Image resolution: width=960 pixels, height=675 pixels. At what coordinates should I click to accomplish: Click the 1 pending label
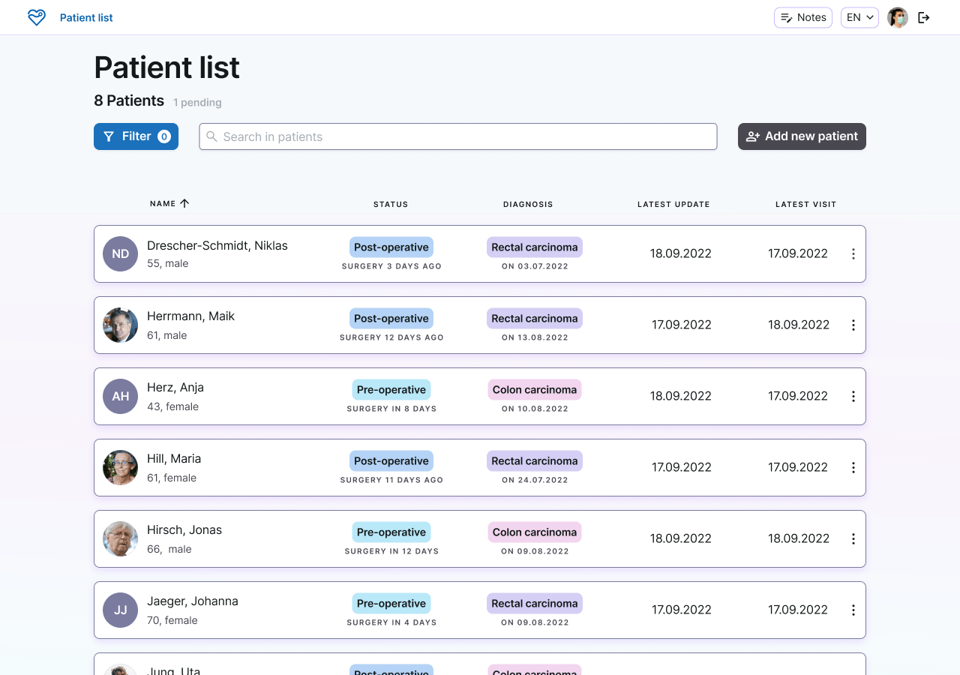197,102
